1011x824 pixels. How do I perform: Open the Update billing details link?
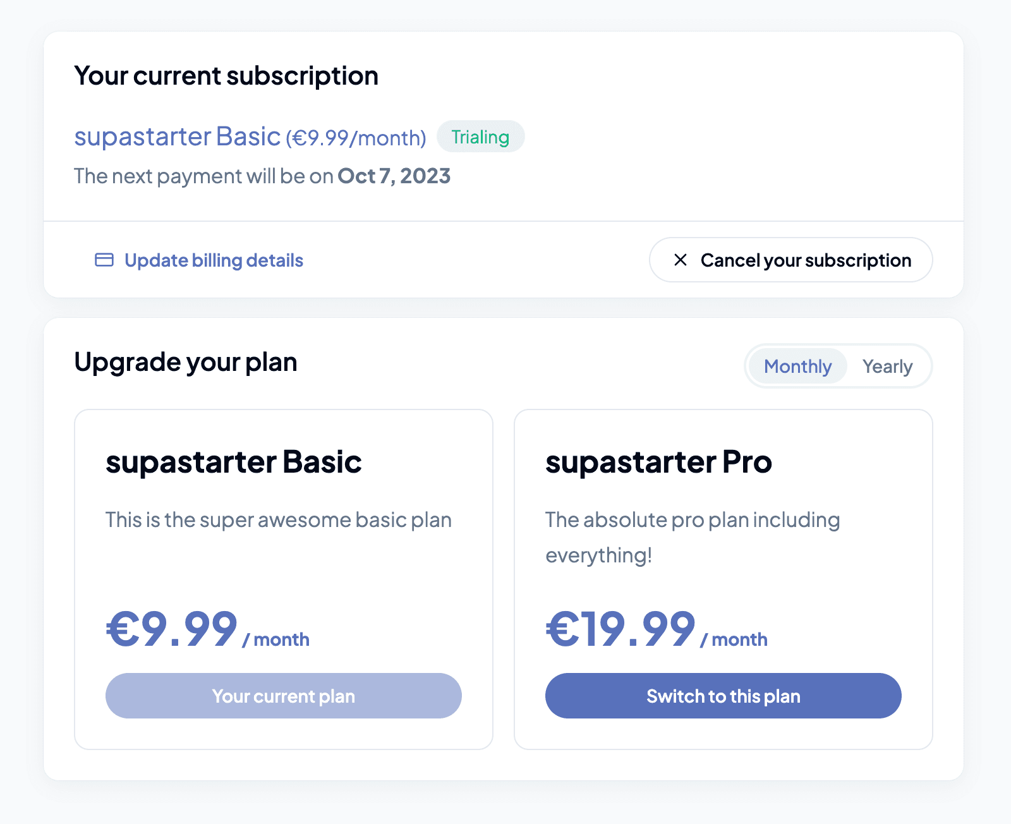[x=199, y=260]
